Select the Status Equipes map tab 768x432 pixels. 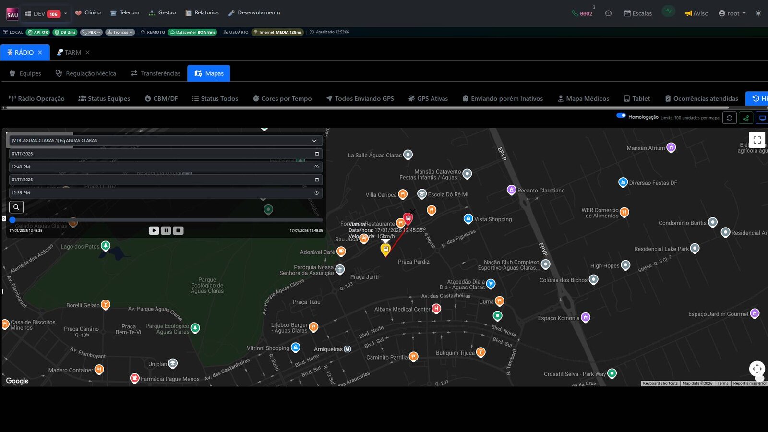(104, 98)
